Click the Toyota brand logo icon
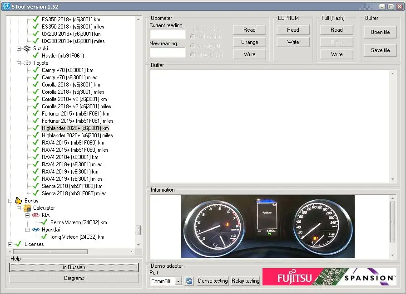The image size is (406, 294). 27,63
